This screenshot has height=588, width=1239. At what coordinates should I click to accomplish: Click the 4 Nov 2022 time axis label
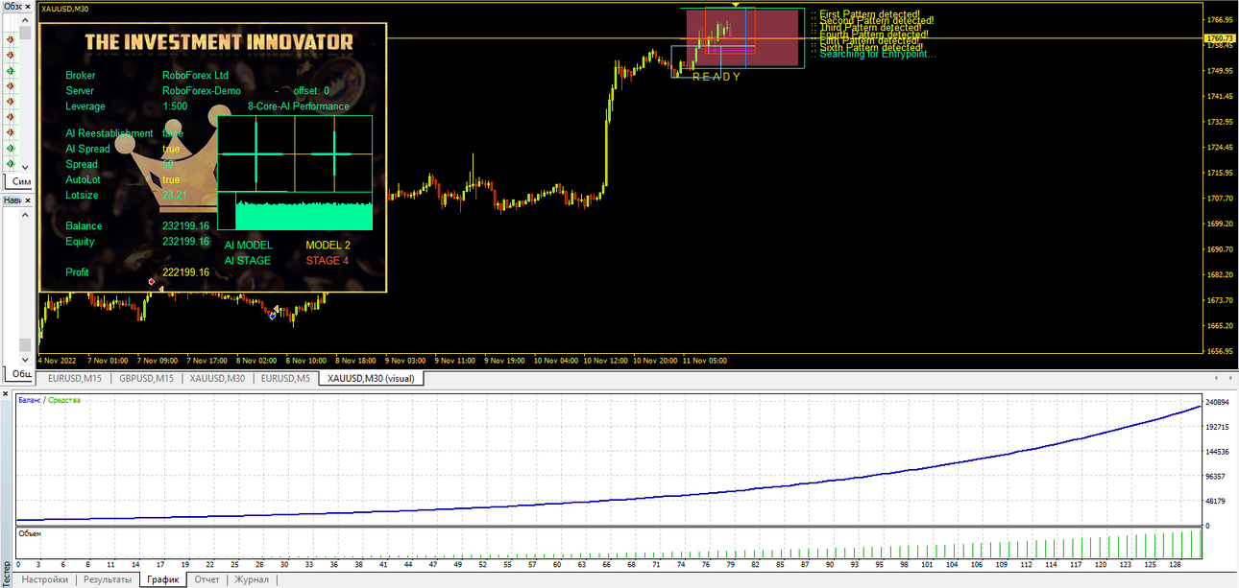(x=59, y=362)
